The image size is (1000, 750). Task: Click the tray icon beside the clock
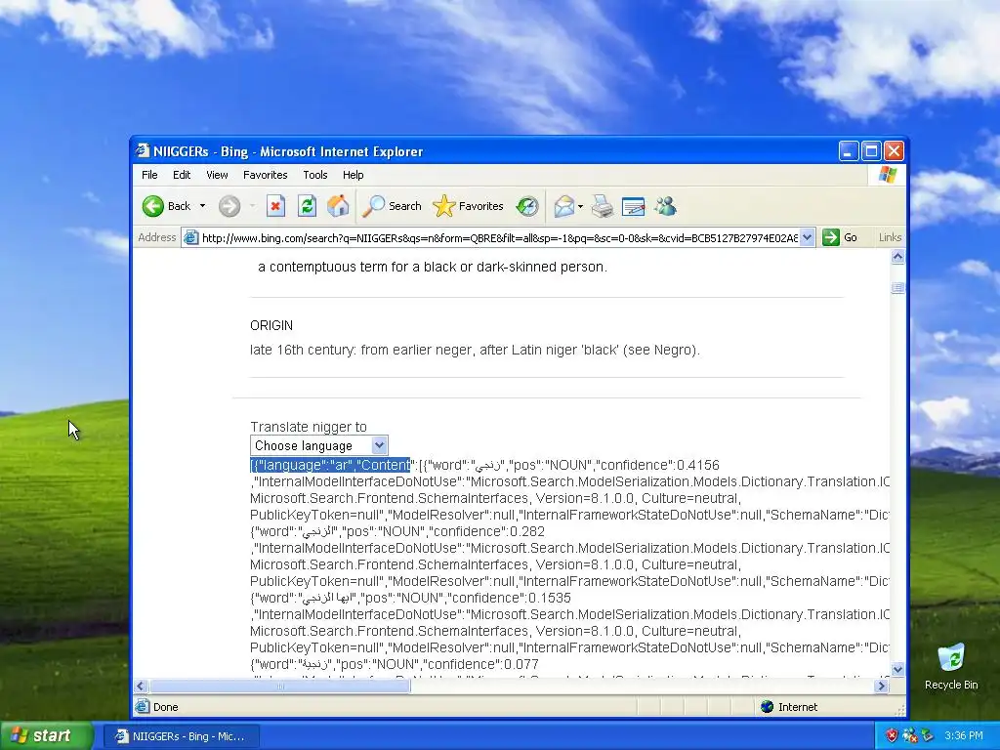(927, 736)
